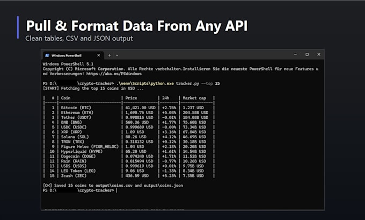
Task: Click the Zcash price 436.59 USD
Action: click(137, 176)
